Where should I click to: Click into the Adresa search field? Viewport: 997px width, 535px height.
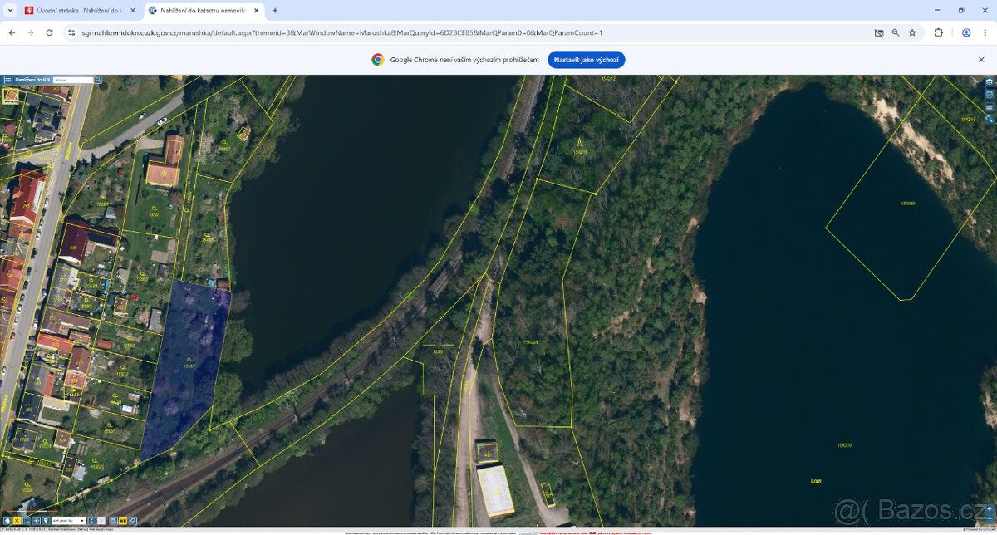click(73, 80)
